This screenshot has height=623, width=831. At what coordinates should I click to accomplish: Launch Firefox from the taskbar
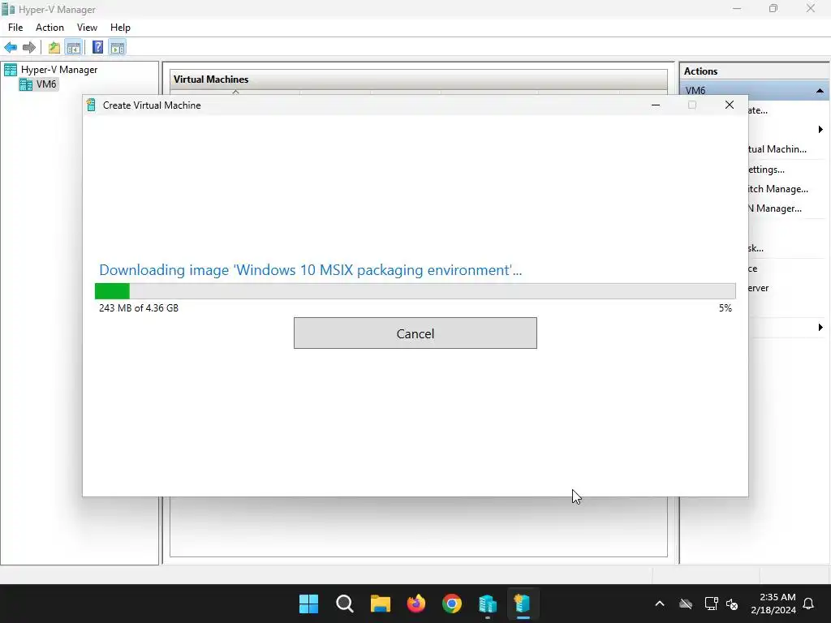coord(416,604)
